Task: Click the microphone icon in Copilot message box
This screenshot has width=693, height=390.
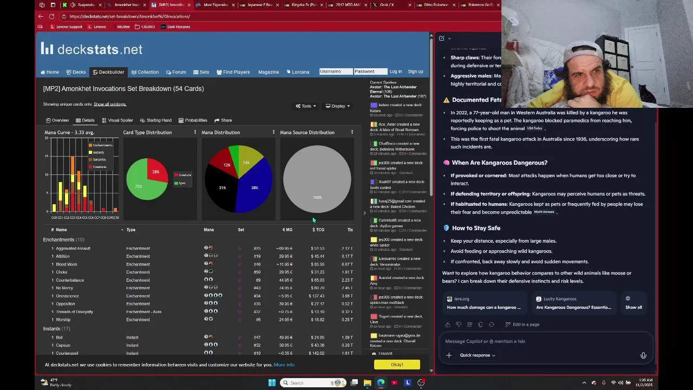Action: 643,355
